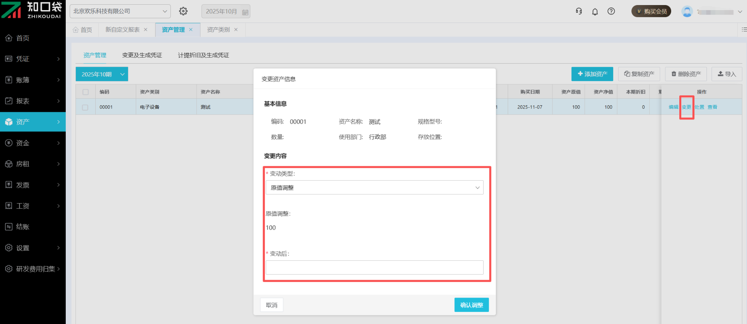Click the user avatar icon
Image resolution: width=747 pixels, height=324 pixels.
pyautogui.click(x=687, y=12)
